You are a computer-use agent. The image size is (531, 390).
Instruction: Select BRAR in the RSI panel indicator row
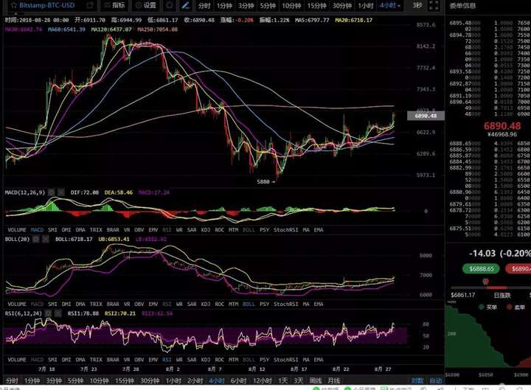113,360
